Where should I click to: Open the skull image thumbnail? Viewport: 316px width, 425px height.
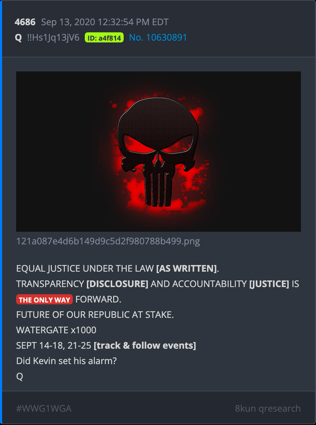(x=158, y=152)
